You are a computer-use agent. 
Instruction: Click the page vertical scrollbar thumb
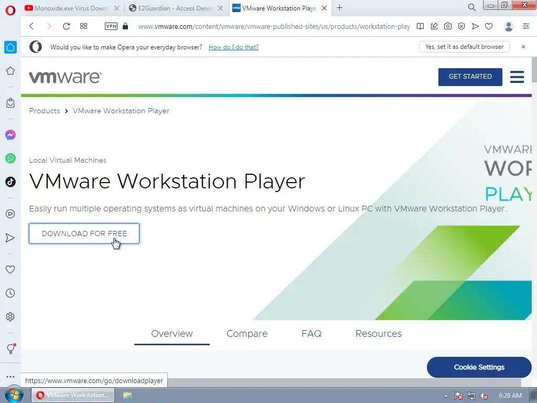point(534,70)
